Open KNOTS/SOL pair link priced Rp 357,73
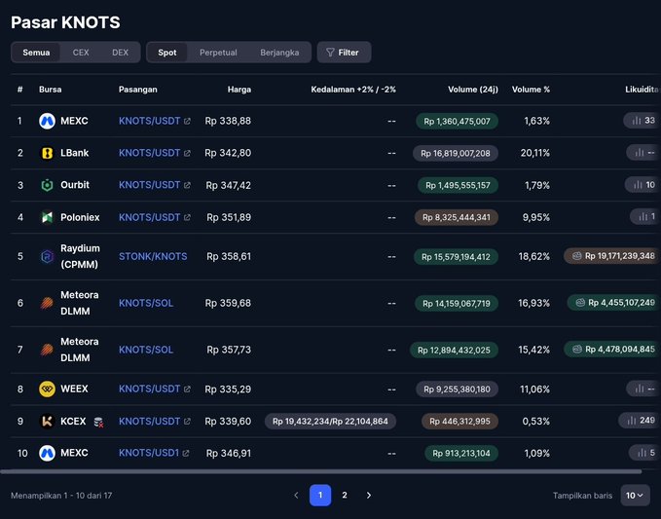Screen dimensions: 661x519 click(146, 350)
